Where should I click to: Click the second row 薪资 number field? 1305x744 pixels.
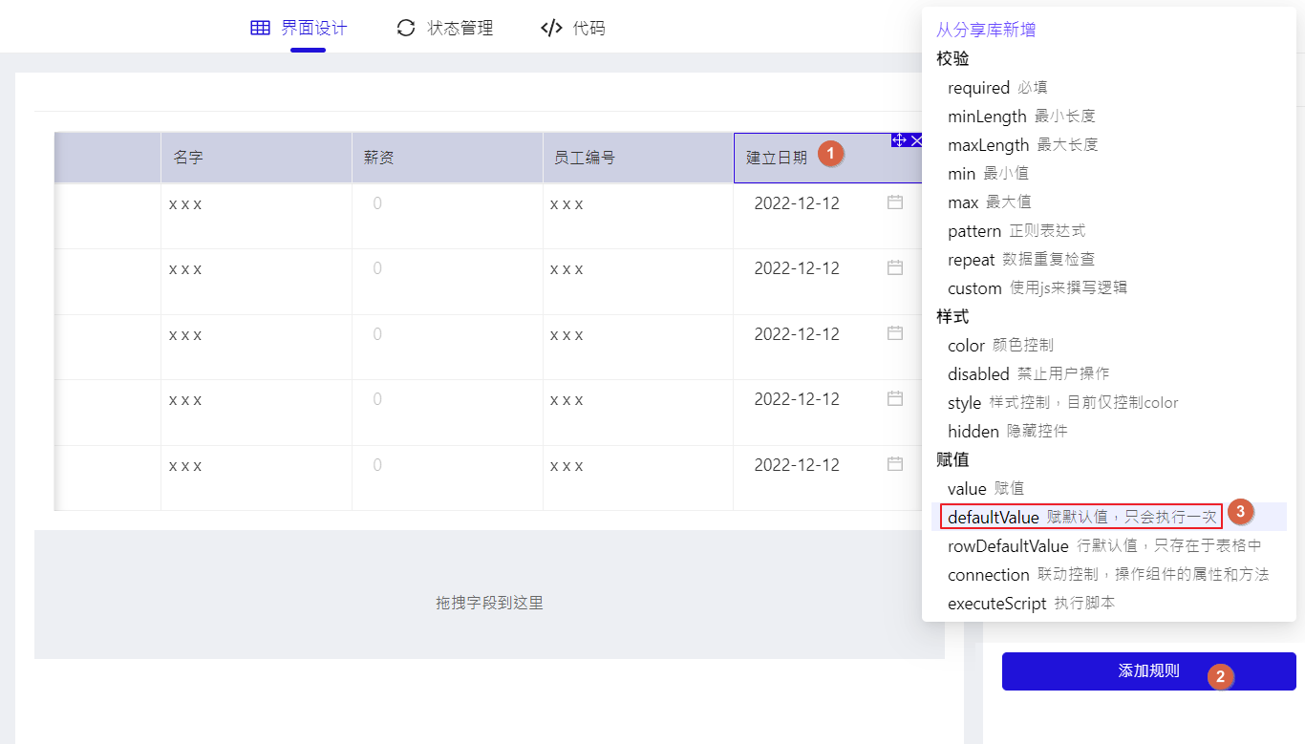(447, 268)
